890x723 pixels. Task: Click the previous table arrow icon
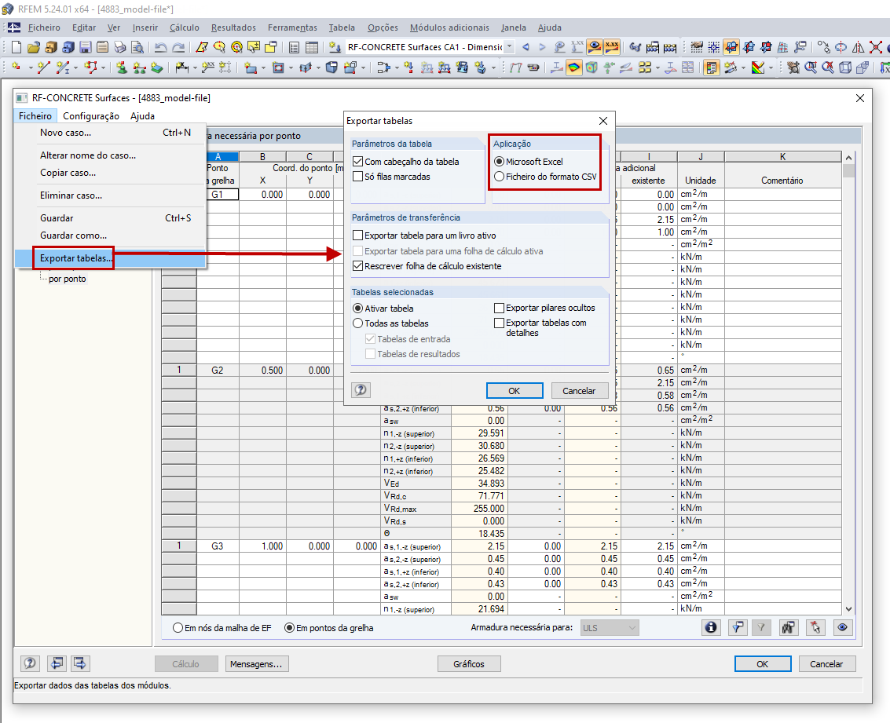(x=57, y=663)
